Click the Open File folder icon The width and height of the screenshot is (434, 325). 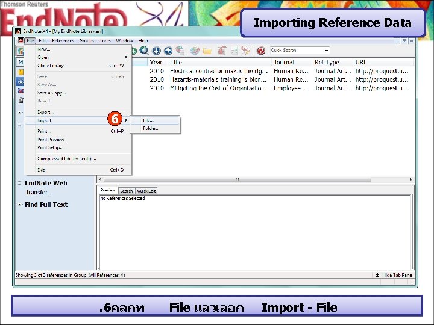coord(207,51)
